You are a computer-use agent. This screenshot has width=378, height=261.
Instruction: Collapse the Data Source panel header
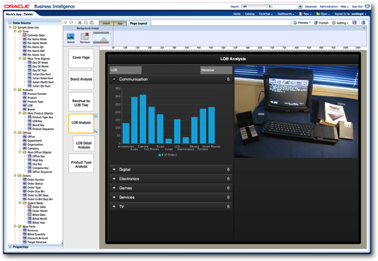[x=10, y=23]
